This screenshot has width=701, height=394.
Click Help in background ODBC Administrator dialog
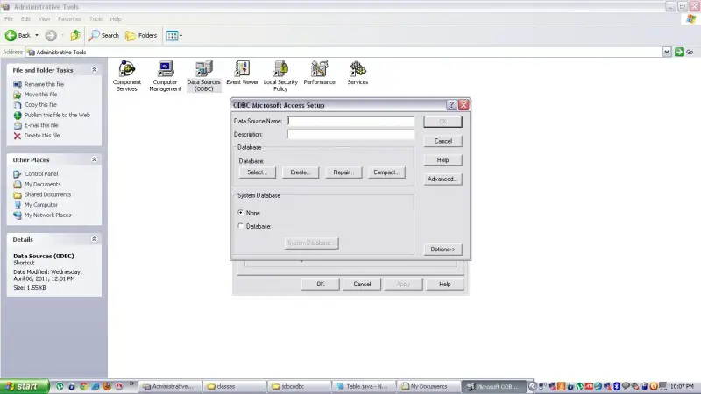(x=444, y=284)
